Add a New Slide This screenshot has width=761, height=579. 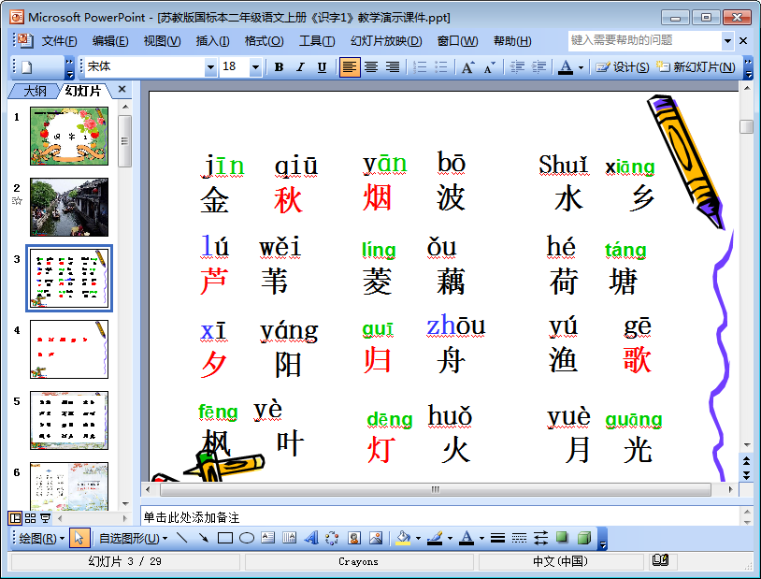(x=695, y=67)
